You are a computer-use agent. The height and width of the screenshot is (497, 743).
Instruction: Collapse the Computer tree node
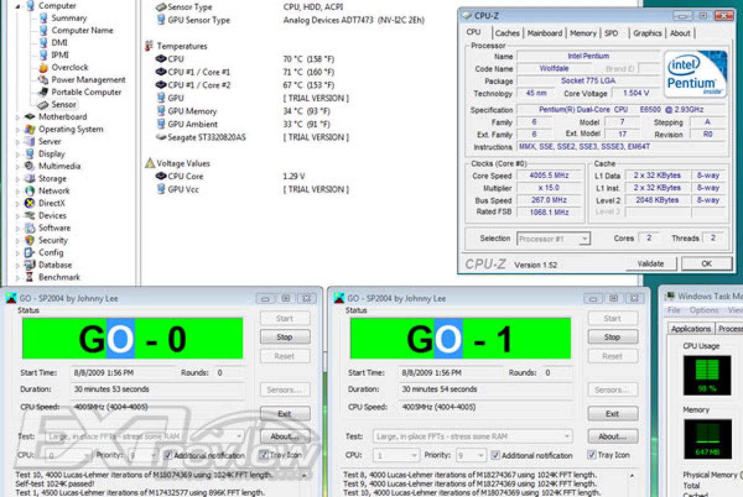point(17,6)
